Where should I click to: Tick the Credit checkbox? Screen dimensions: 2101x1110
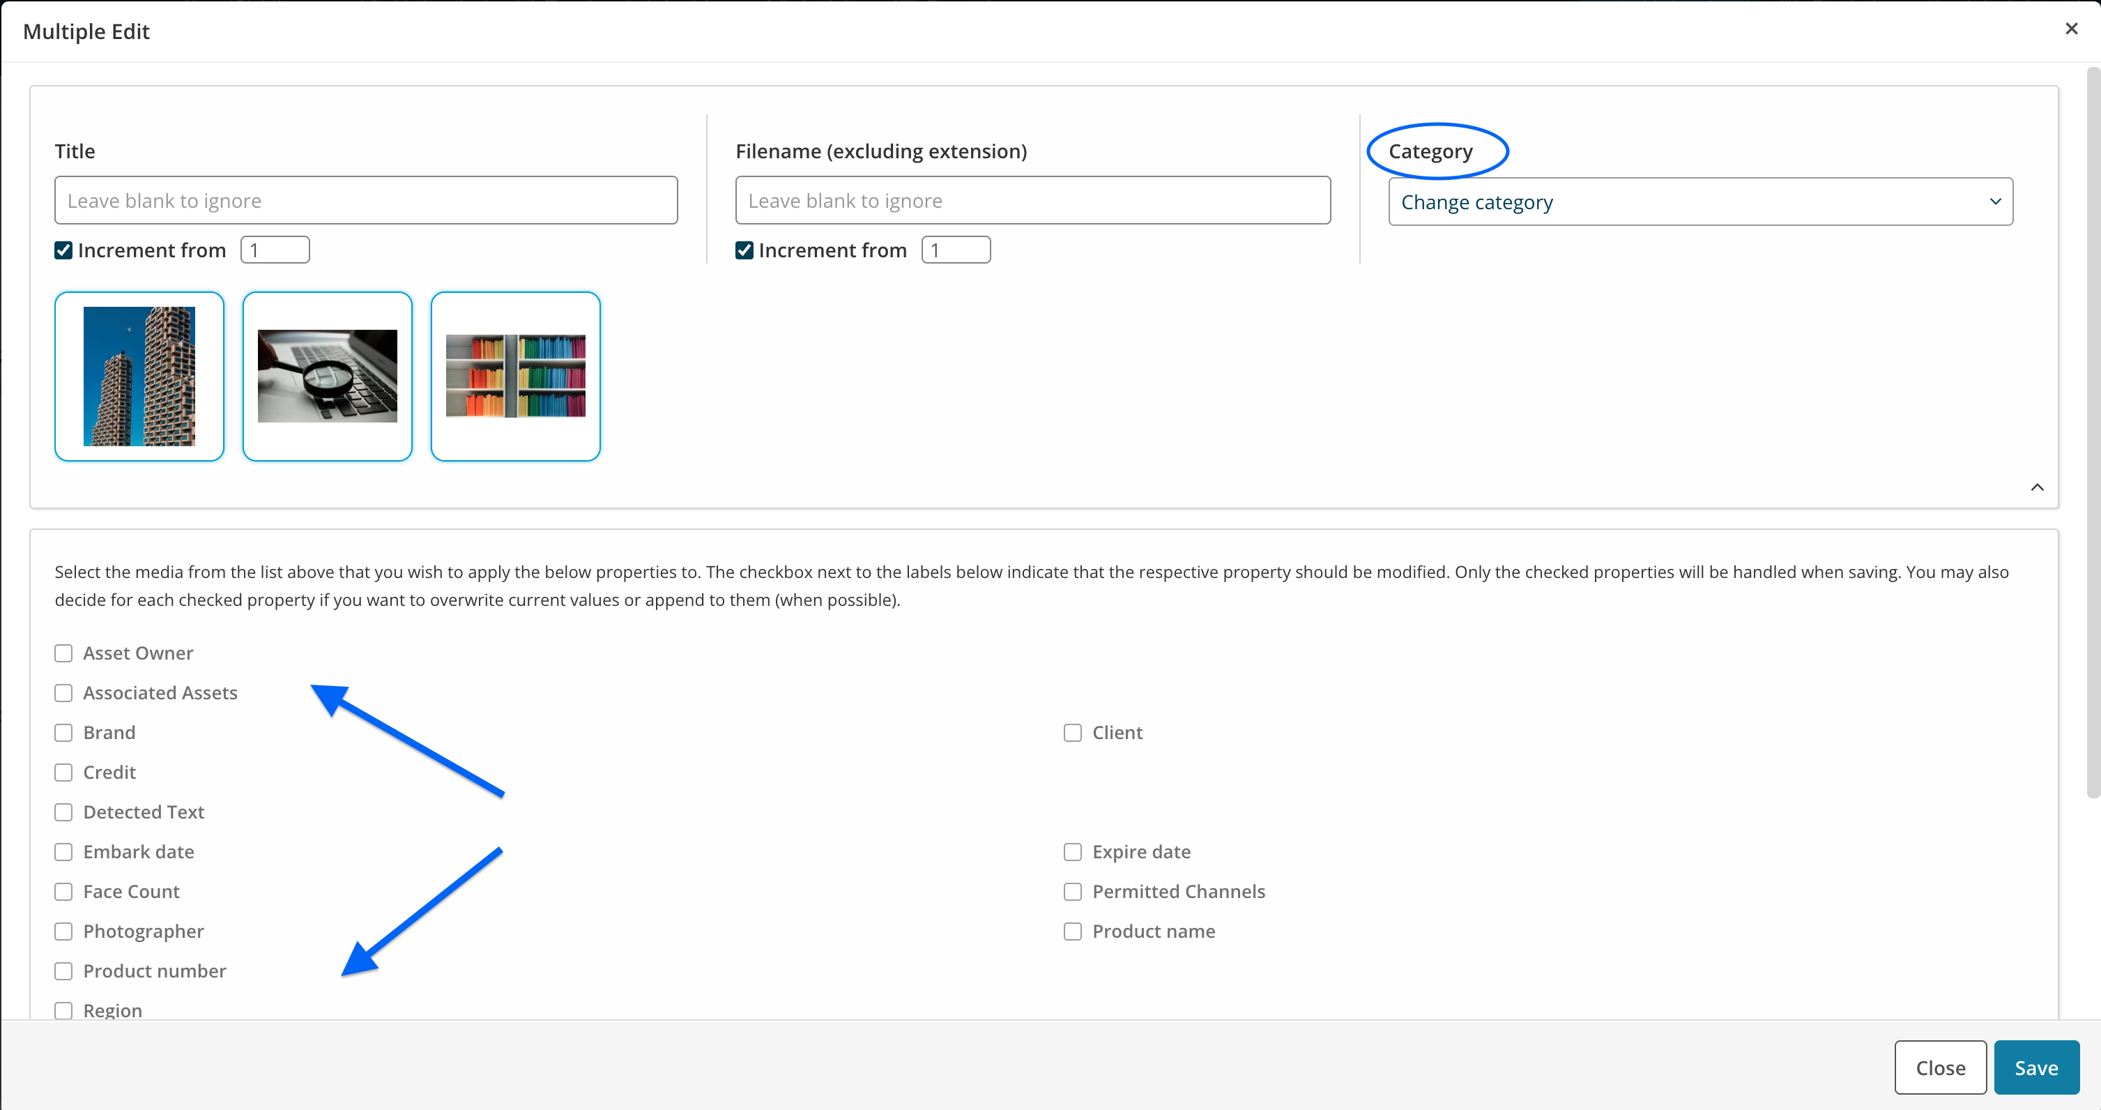tap(63, 773)
